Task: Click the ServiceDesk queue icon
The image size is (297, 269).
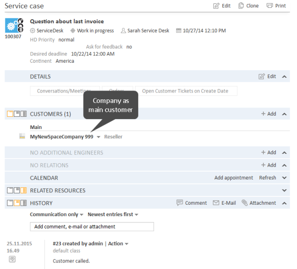Action: [x=33, y=31]
